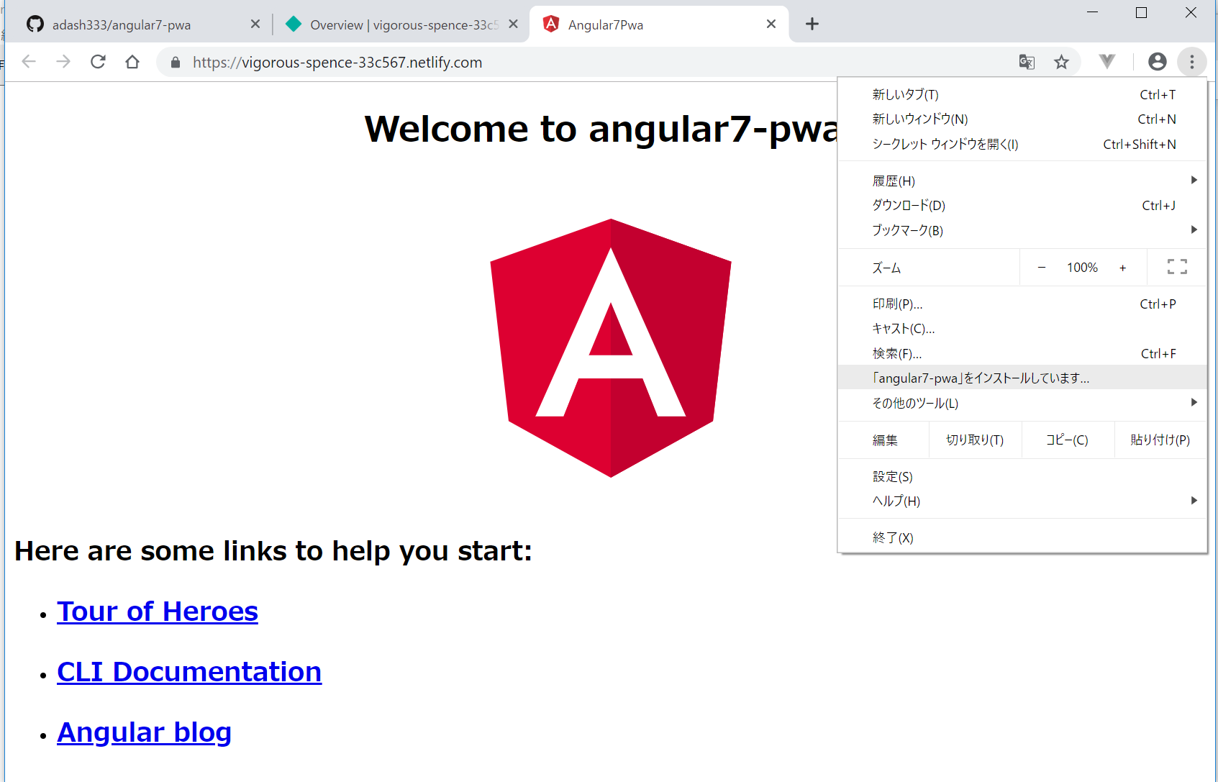Click the three-dot Chrome menu button

[x=1191, y=62]
